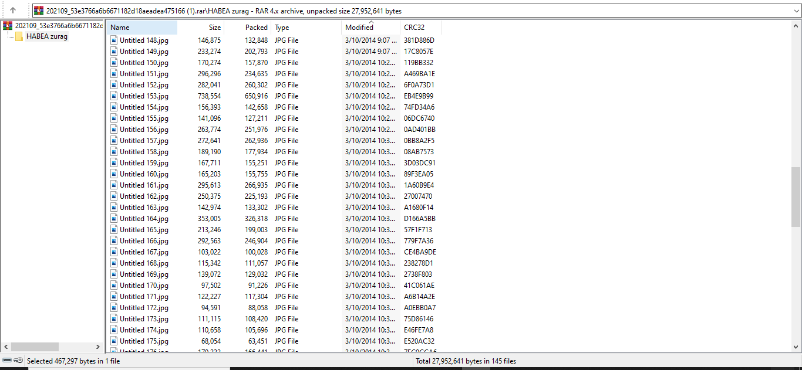802x370 pixels.
Task: Click the CRC32 value 381D886D
Action: [x=419, y=40]
